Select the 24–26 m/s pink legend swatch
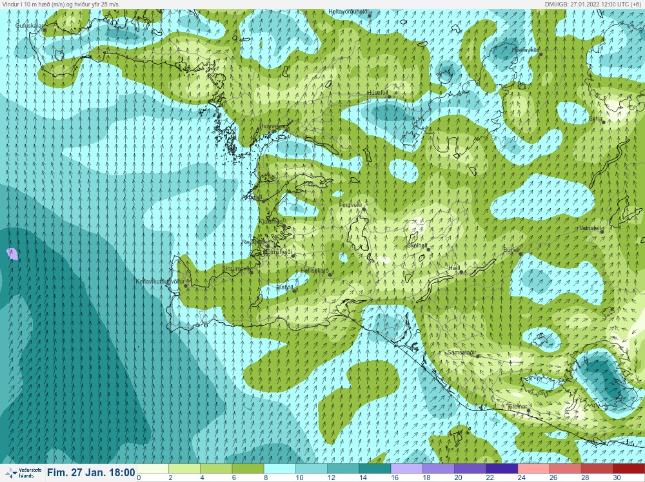Image resolution: width=645 pixels, height=482 pixels. [x=533, y=469]
